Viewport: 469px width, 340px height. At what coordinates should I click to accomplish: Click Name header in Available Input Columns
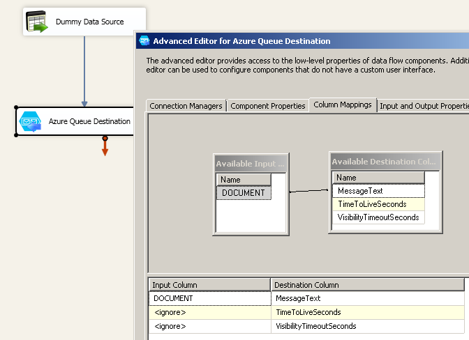click(244, 180)
